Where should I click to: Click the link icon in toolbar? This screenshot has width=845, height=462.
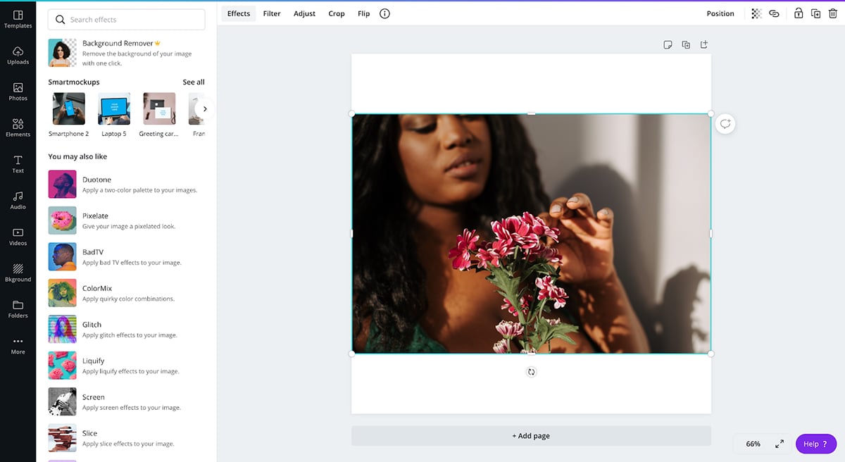click(774, 13)
